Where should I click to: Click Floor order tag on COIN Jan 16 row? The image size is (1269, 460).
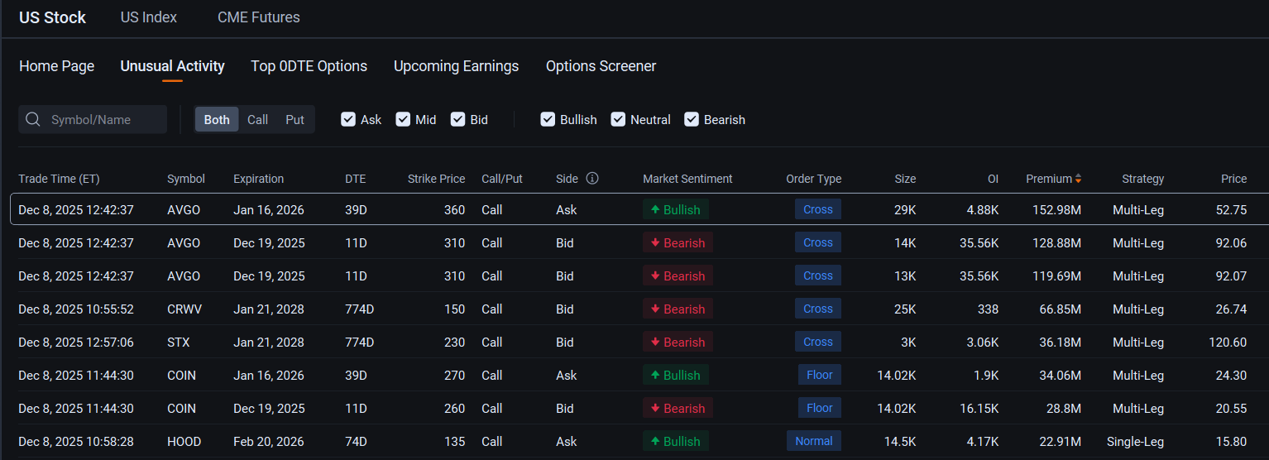coord(819,375)
